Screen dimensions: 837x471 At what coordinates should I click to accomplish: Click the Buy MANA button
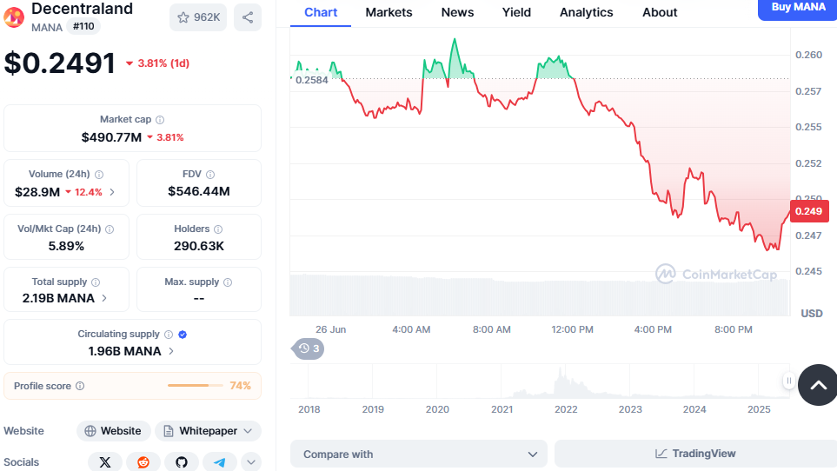coord(798,9)
